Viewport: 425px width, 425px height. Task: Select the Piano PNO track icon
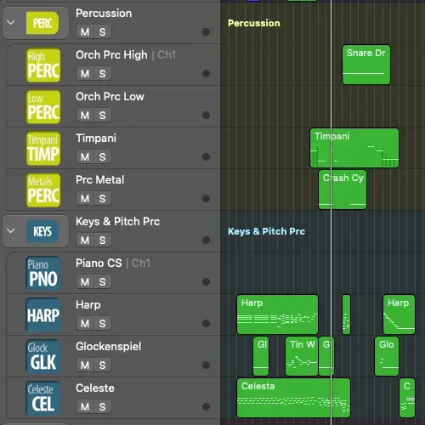pyautogui.click(x=43, y=274)
